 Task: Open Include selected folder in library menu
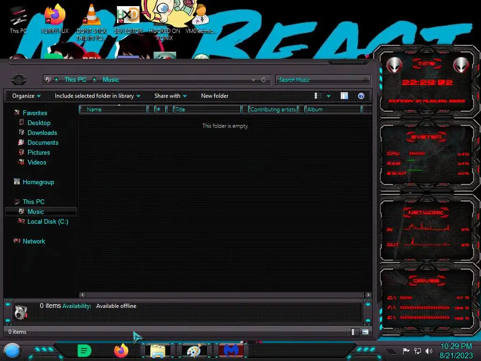(97, 96)
